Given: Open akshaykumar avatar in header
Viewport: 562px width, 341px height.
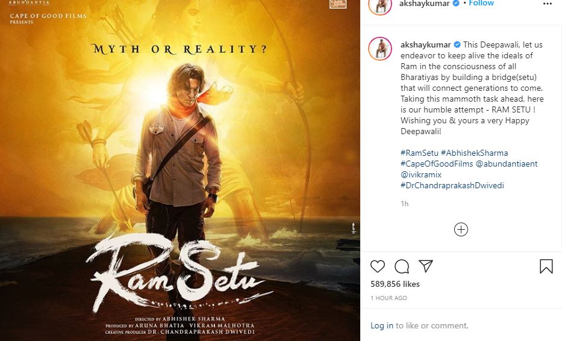Looking at the screenshot, I should coord(380,5).
